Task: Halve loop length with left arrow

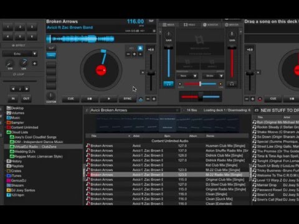Action: (13, 89)
